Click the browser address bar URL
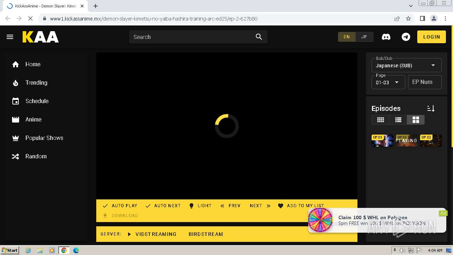Image resolution: width=453 pixels, height=255 pixels. [x=154, y=19]
